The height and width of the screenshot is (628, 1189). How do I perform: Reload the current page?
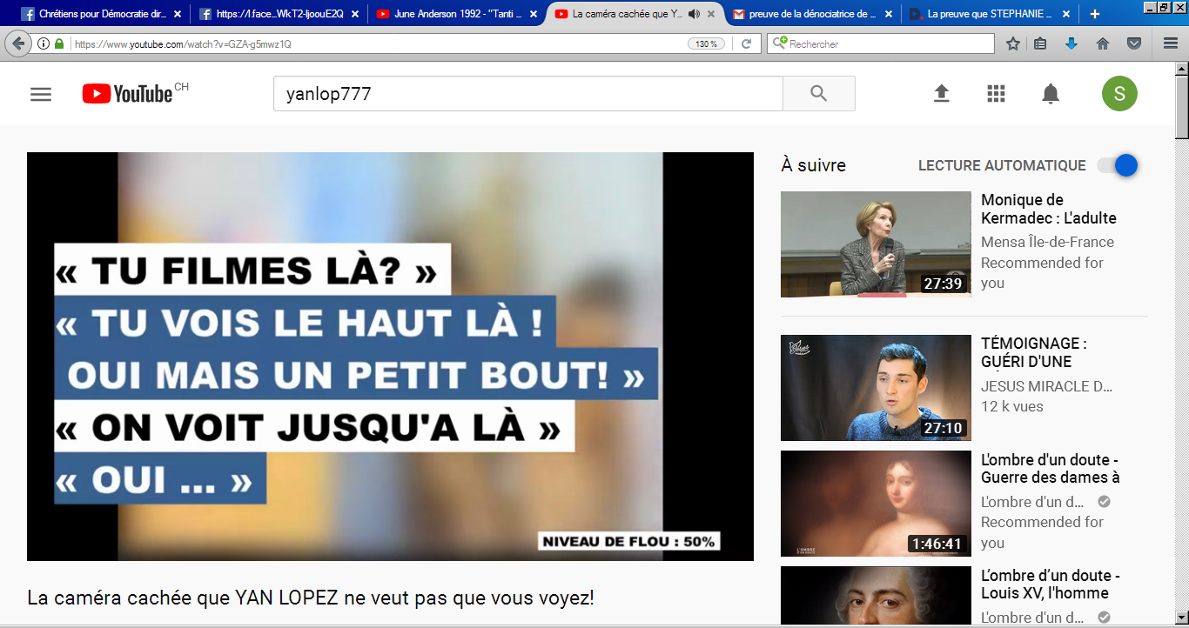(746, 43)
